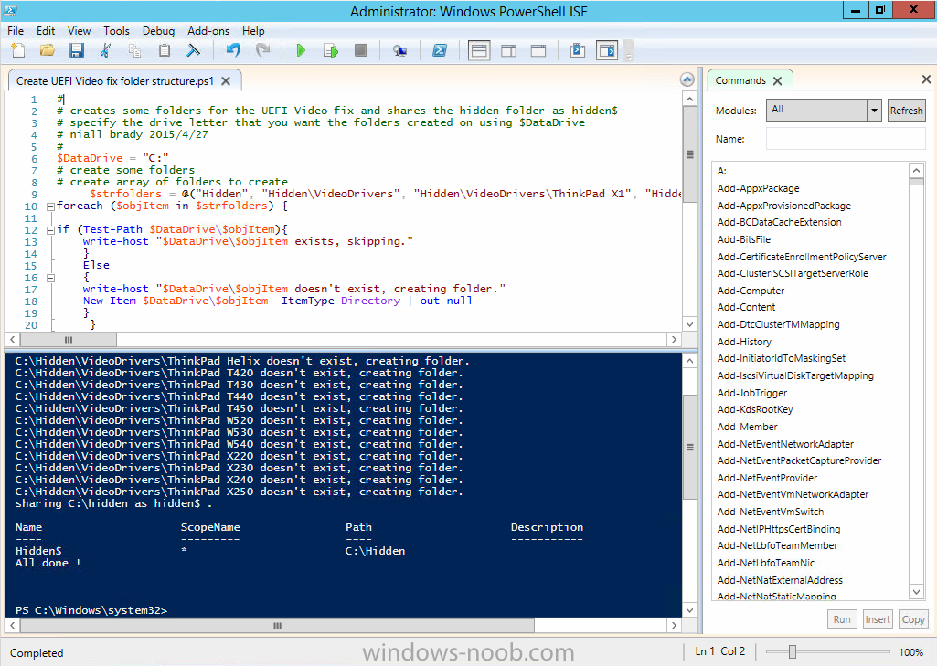937x666 pixels.
Task: Stop Operation square icon
Action: pyautogui.click(x=361, y=51)
